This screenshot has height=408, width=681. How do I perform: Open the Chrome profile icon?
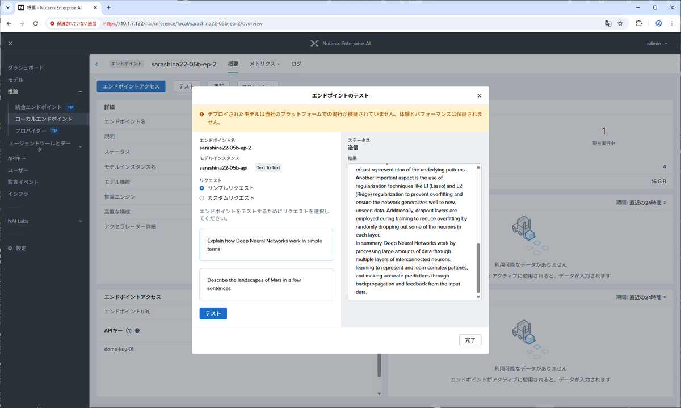[659, 24]
